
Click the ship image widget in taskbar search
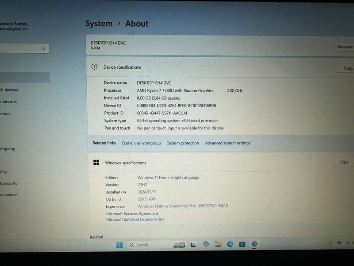coord(179,245)
